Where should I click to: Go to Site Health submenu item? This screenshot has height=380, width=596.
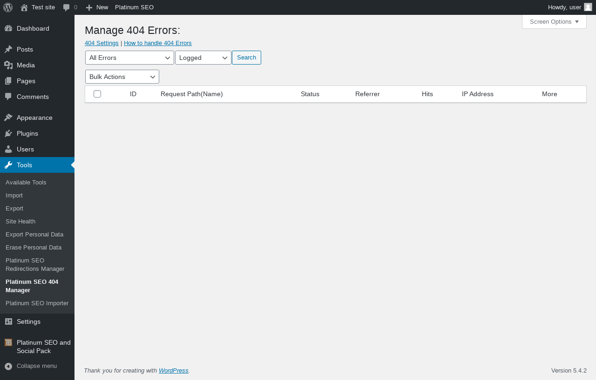coord(20,221)
